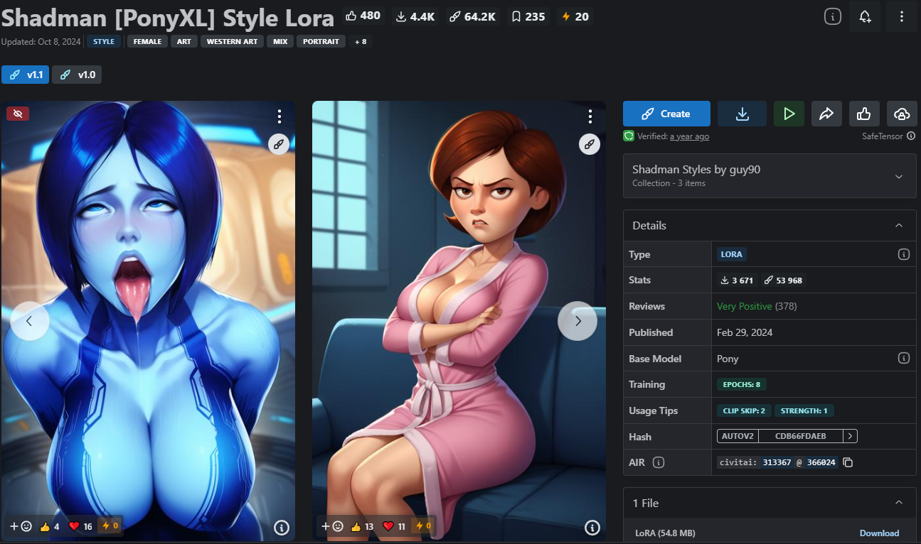Open info icon in the Type row
The width and height of the screenshot is (921, 544).
(904, 254)
